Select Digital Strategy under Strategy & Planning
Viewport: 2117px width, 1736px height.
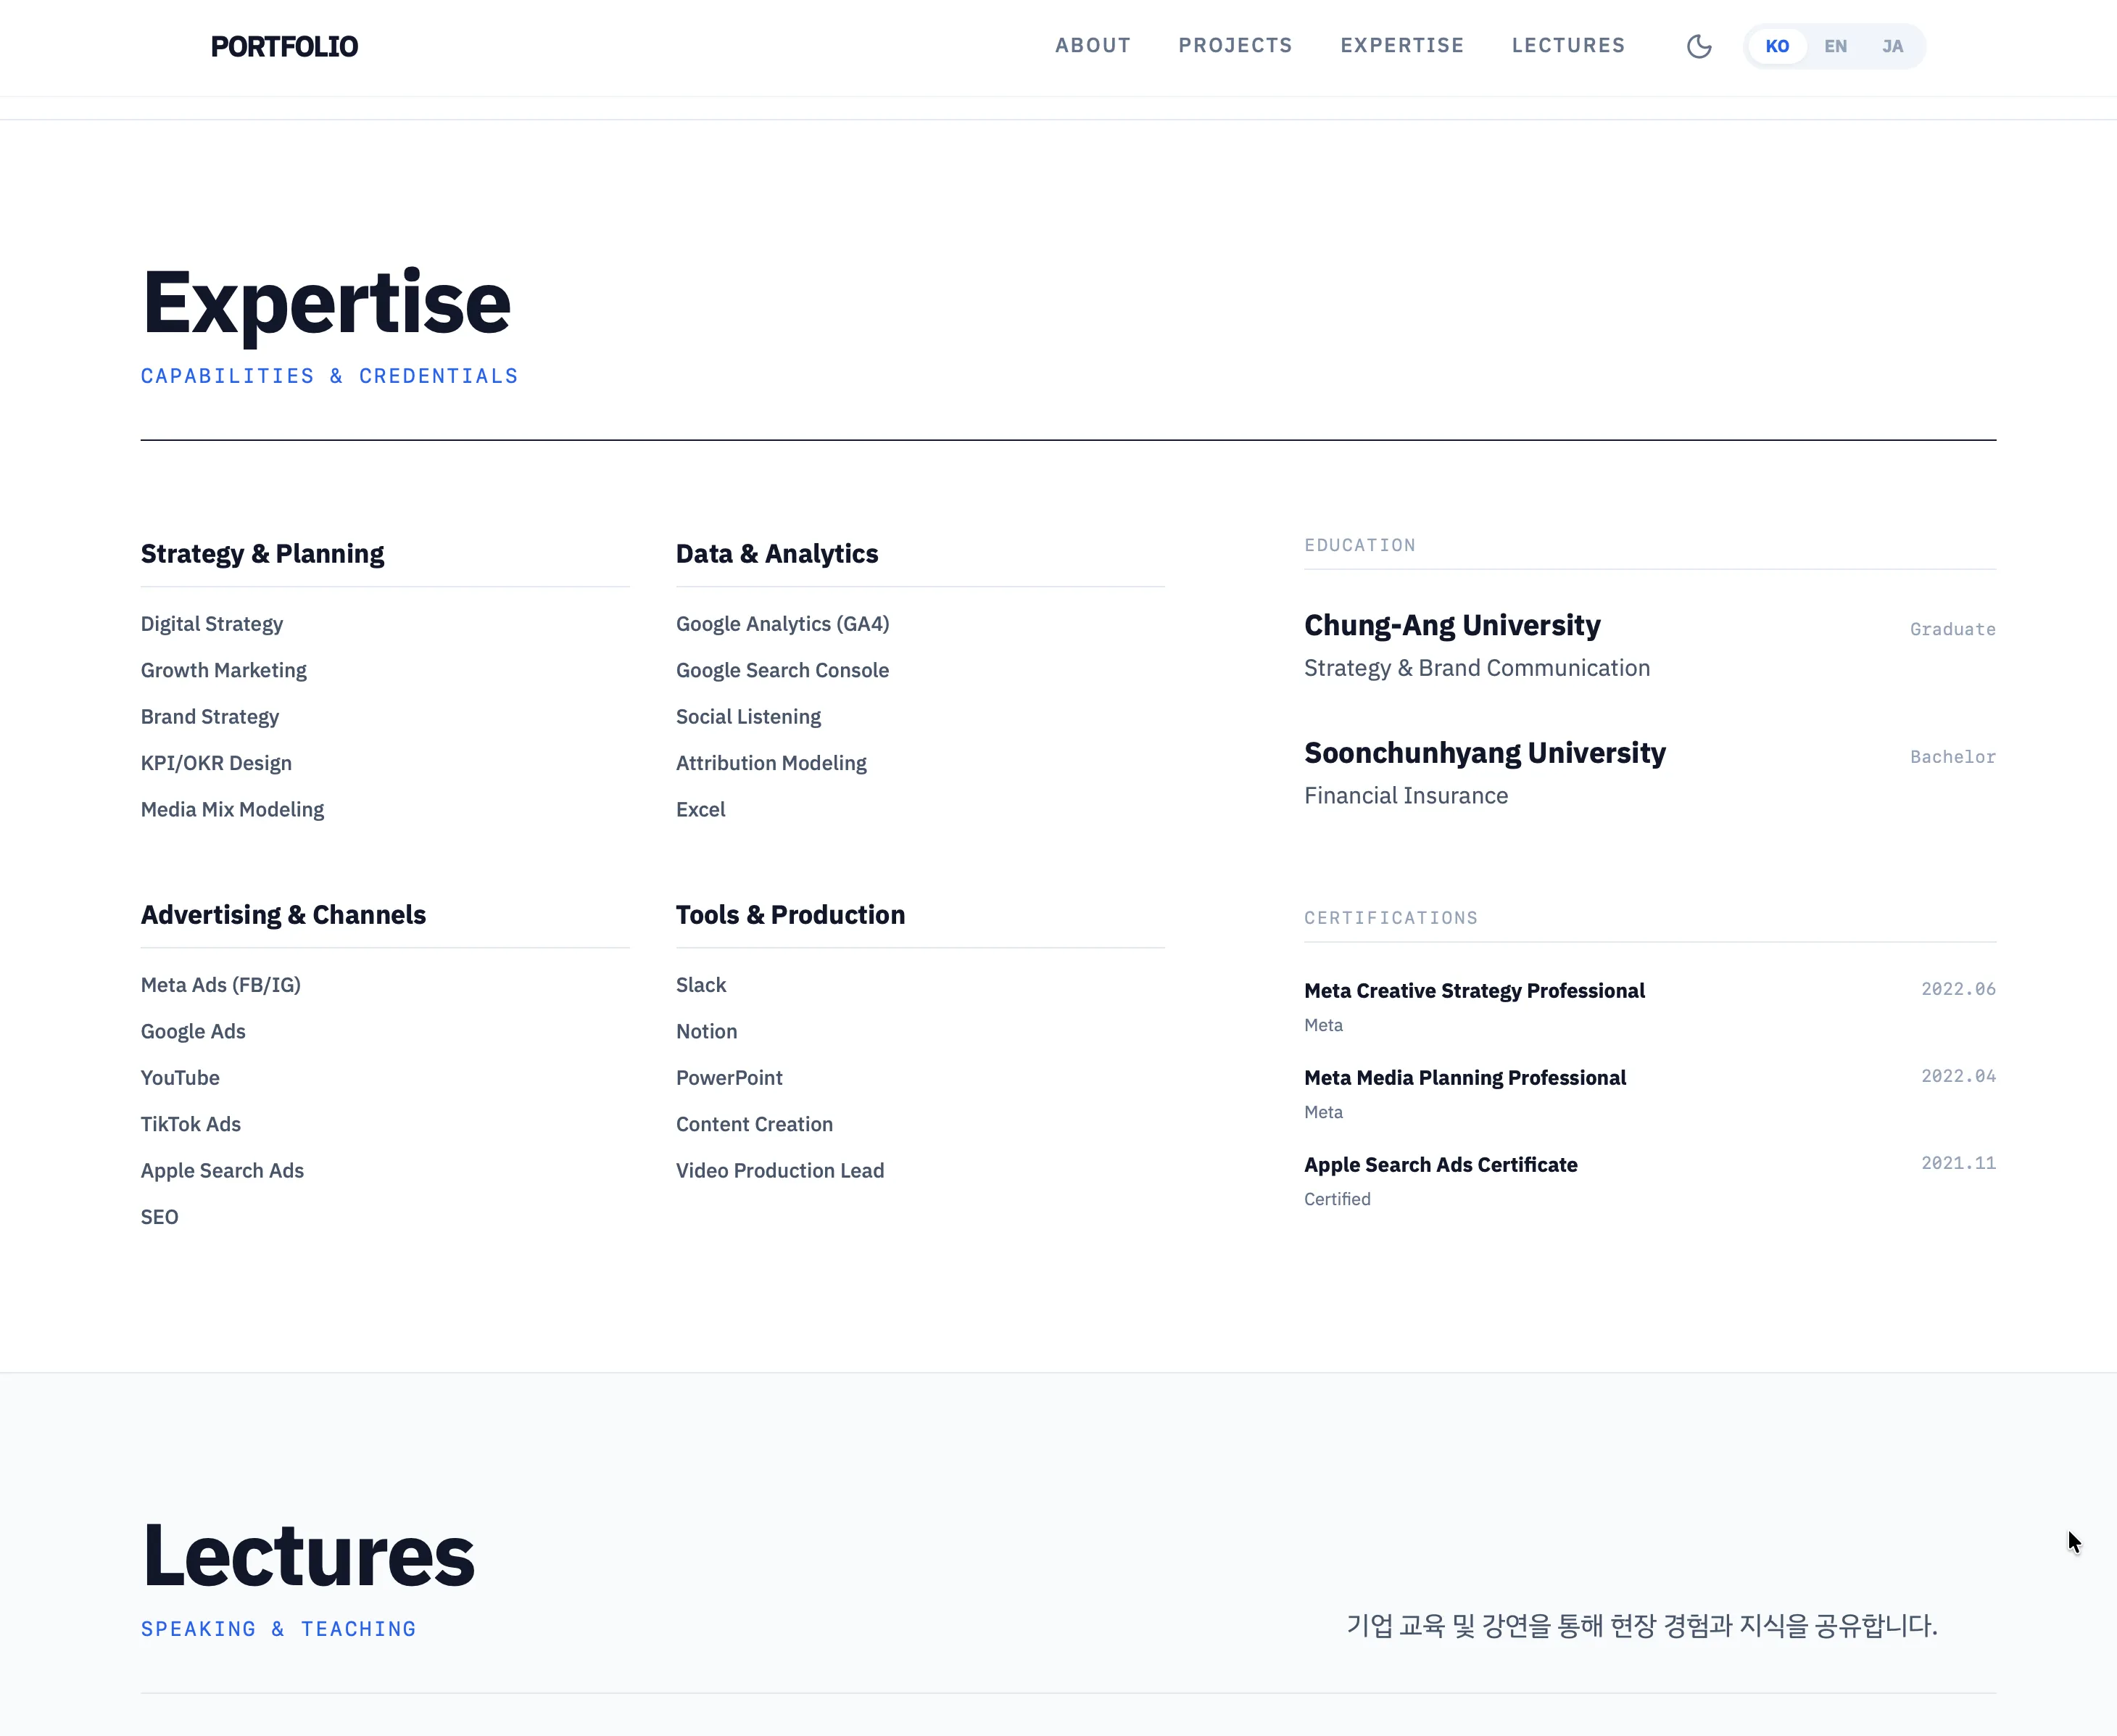coord(211,623)
